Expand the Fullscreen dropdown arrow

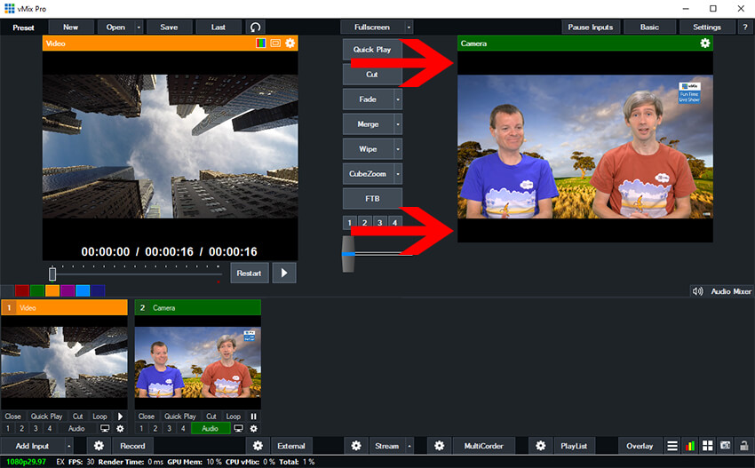coord(409,28)
